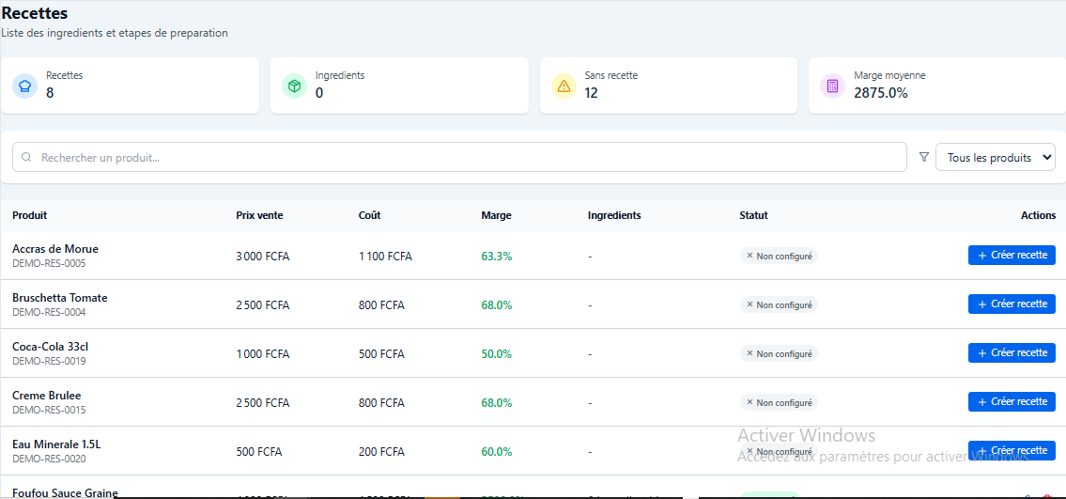1066x499 pixels.
Task: Click the Recettes page title
Action: coord(34,12)
